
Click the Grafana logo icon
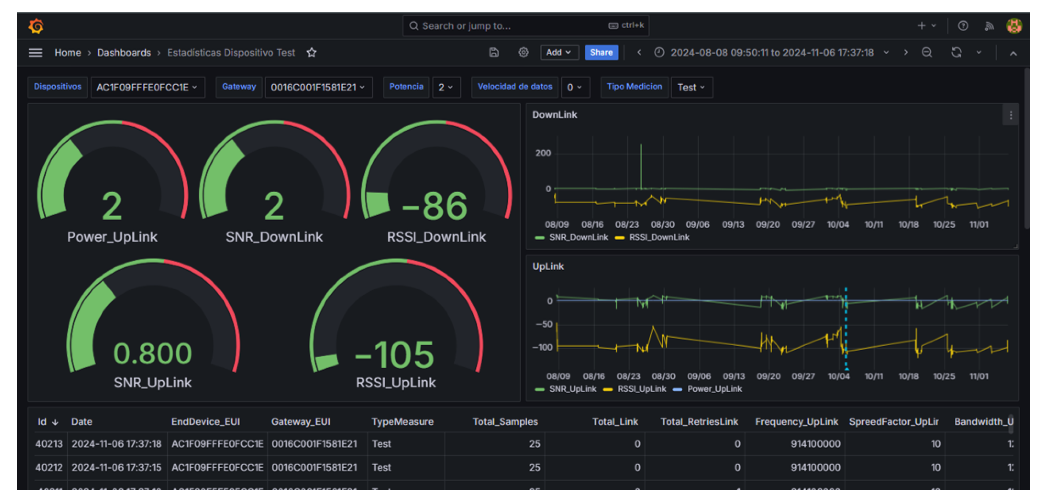36,26
